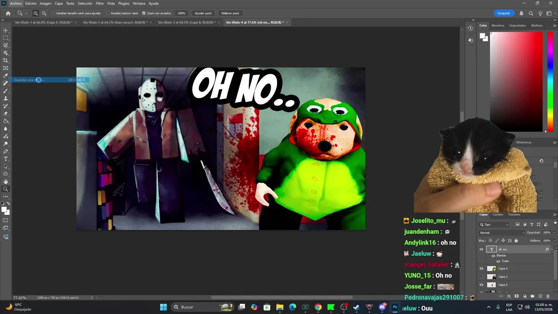The height and width of the screenshot is (314, 558).
Task: Hide the Capa 4 layer
Action: [x=481, y=269]
